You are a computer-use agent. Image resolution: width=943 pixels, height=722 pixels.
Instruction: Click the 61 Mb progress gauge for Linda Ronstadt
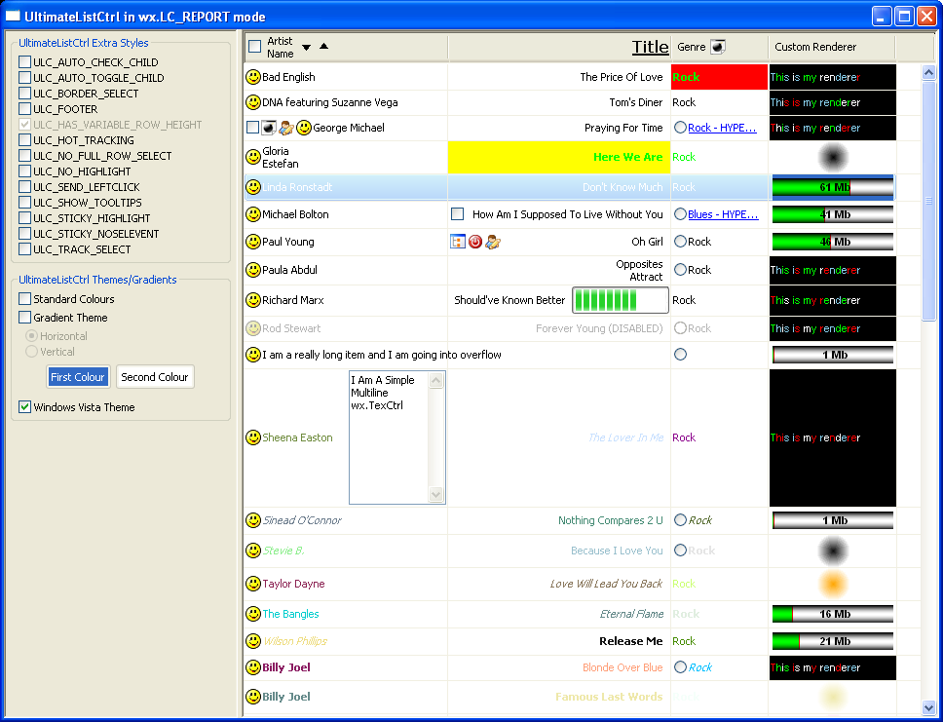pyautogui.click(x=833, y=187)
